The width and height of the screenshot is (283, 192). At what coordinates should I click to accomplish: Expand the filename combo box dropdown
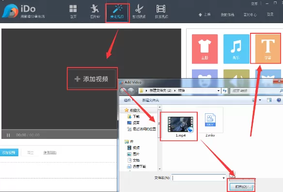pos(224,178)
